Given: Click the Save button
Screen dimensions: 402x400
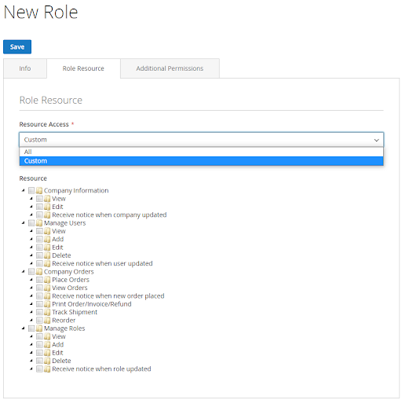Looking at the screenshot, I should coord(17,47).
